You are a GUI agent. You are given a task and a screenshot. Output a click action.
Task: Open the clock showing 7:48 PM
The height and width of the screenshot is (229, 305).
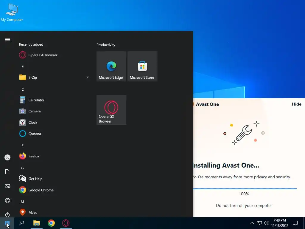pos(280,223)
